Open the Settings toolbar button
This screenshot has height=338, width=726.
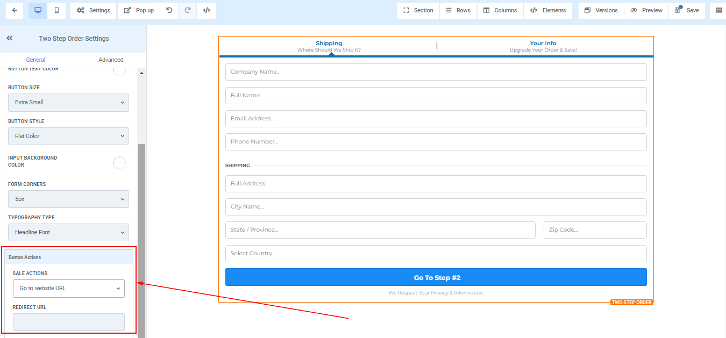pyautogui.click(x=93, y=10)
